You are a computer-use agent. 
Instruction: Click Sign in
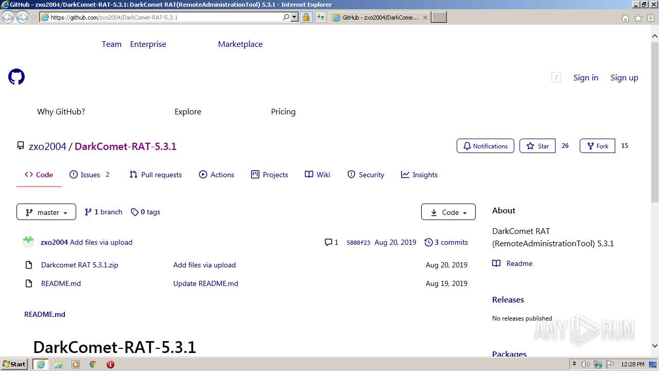click(586, 77)
